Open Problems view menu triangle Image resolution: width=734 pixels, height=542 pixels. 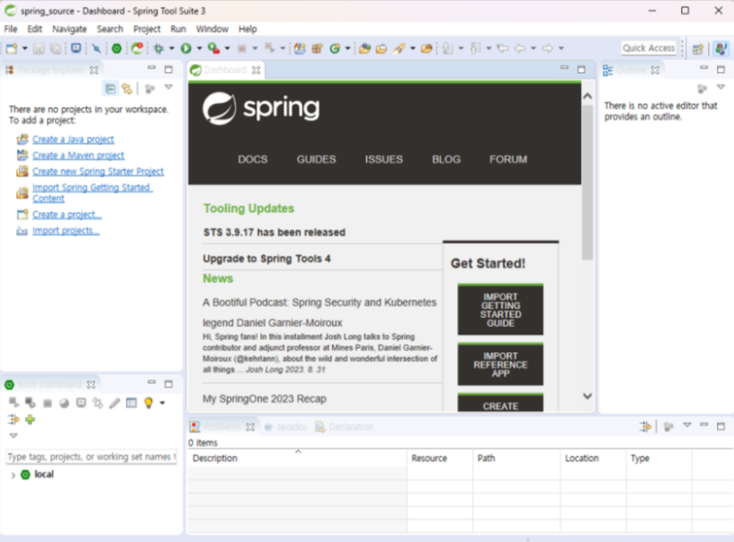[x=686, y=425]
